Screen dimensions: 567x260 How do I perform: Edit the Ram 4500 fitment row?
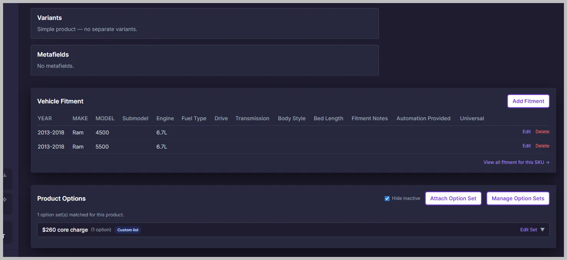coord(526,132)
